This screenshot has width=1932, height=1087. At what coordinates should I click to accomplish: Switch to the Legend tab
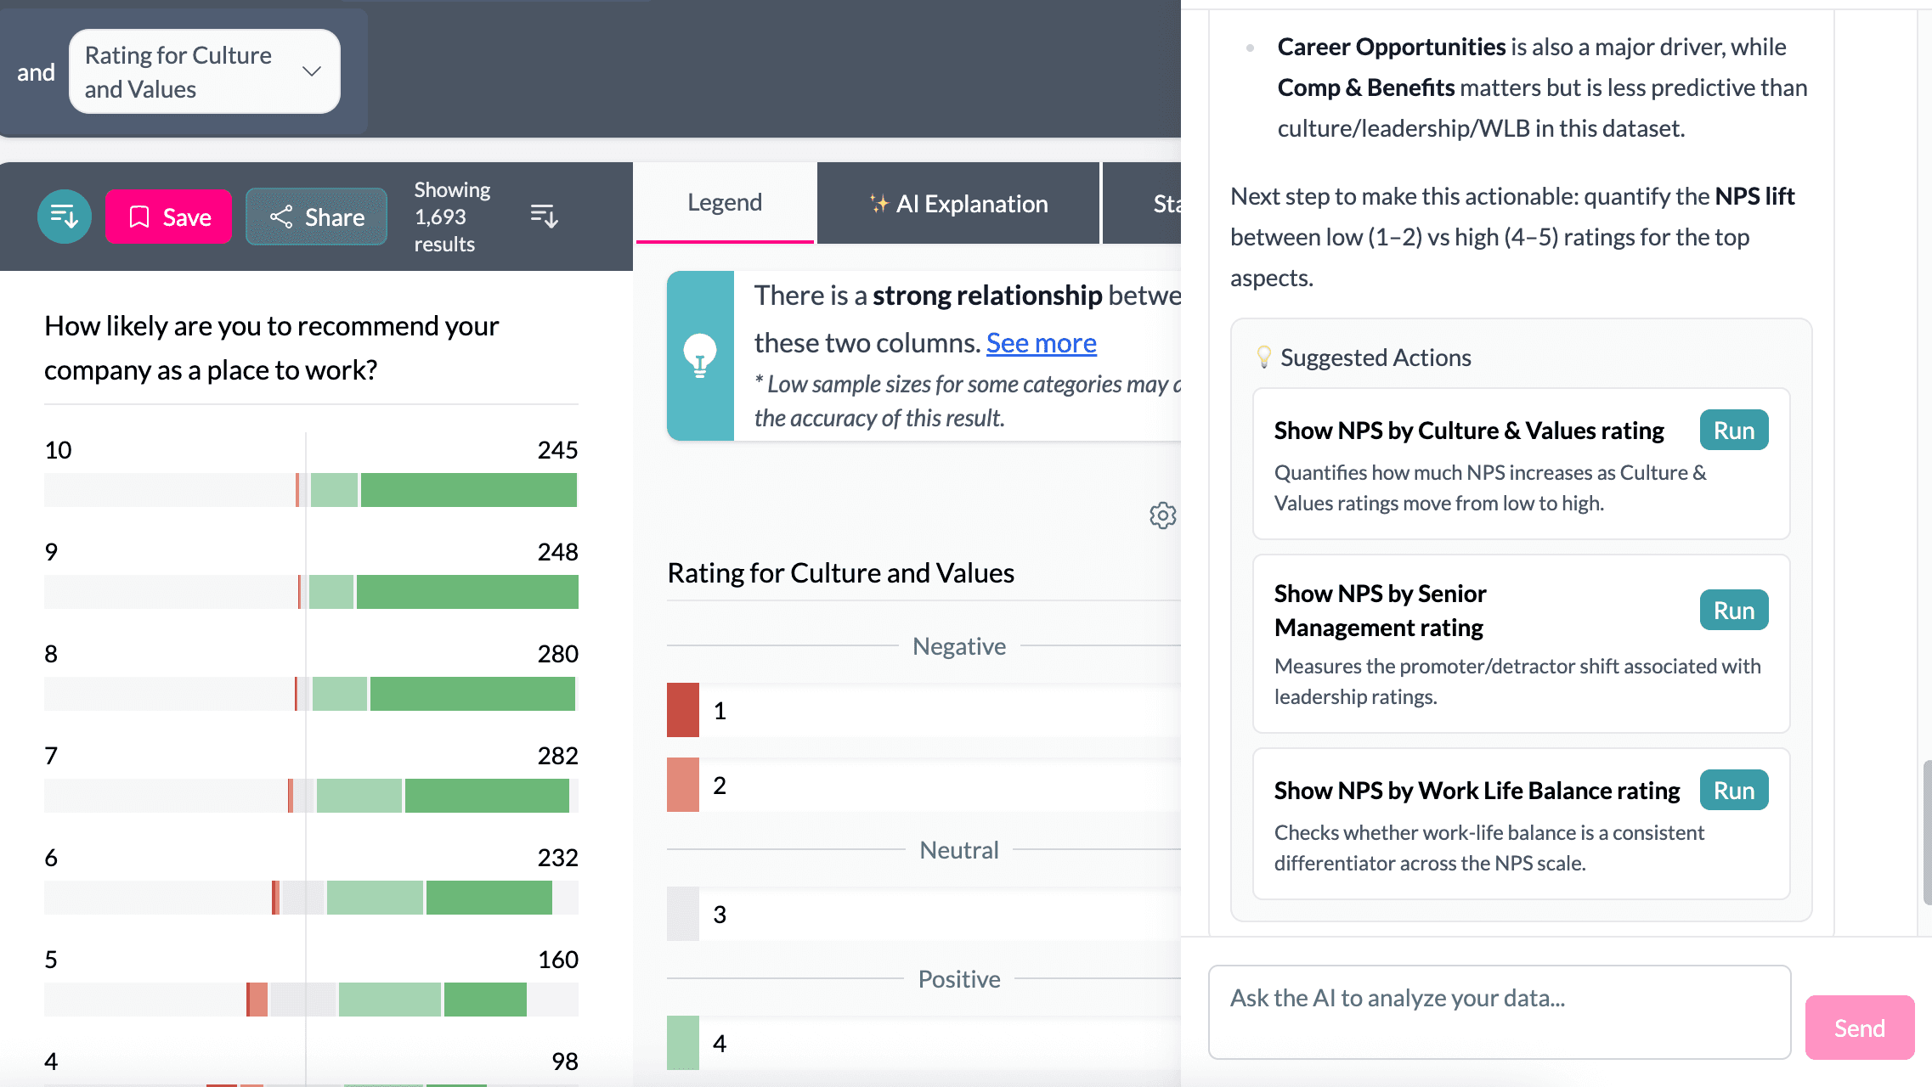724,202
